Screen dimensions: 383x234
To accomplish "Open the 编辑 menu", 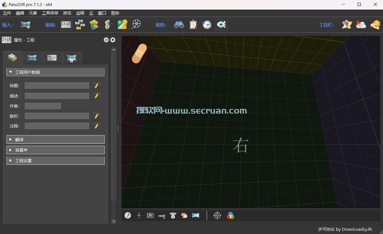I will 20,13.
